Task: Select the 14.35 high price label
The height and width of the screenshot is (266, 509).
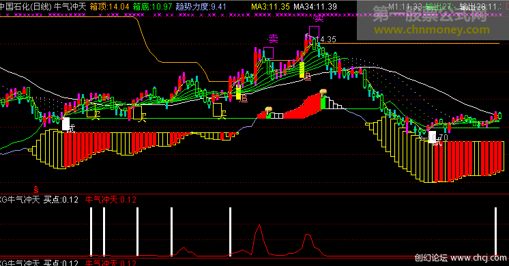Action: click(x=326, y=40)
